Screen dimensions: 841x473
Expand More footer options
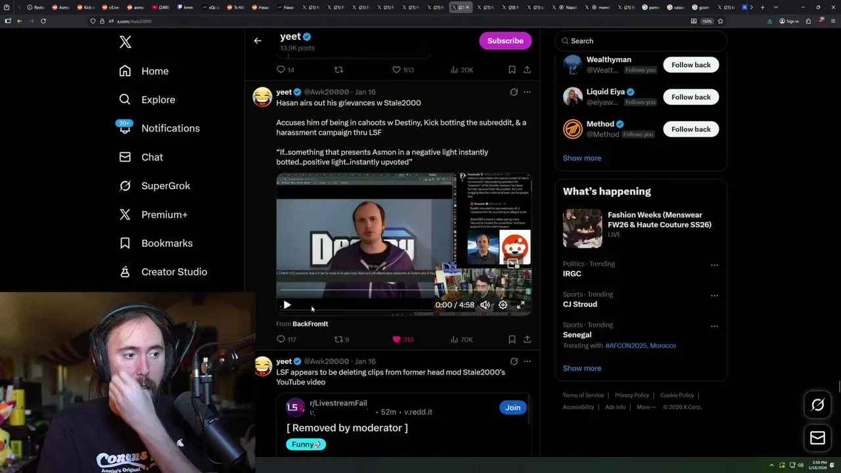(646, 407)
